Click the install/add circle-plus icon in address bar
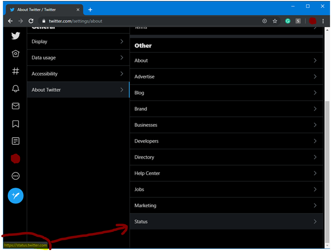331x251 pixels. tap(265, 21)
